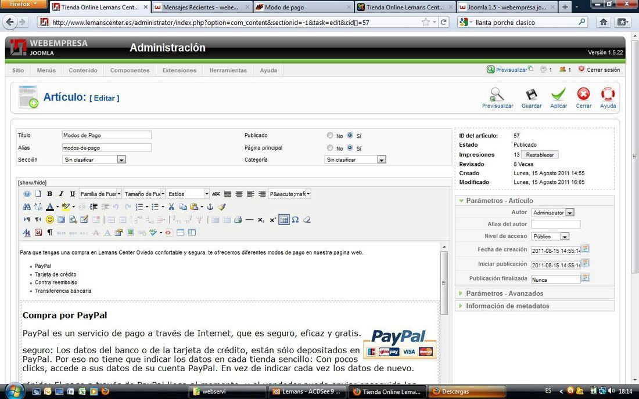Image resolution: width=639 pixels, height=399 pixels.
Task: Open find binoculars tool in editor
Action: coord(27,206)
